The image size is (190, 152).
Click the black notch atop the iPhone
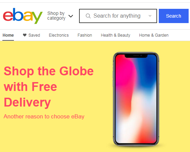(136, 56)
